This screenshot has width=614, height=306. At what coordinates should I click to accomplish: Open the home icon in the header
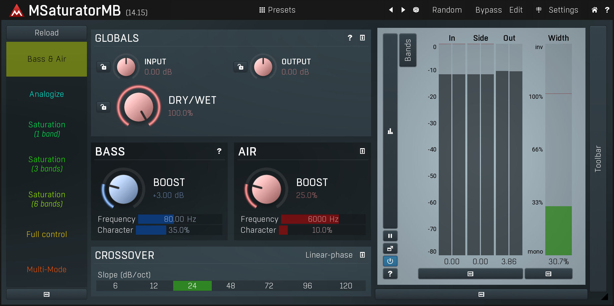(x=594, y=10)
